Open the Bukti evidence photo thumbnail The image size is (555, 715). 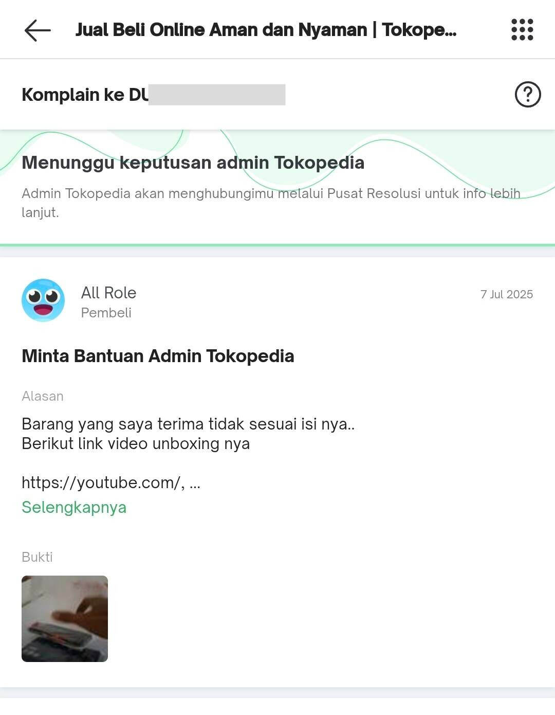point(65,619)
